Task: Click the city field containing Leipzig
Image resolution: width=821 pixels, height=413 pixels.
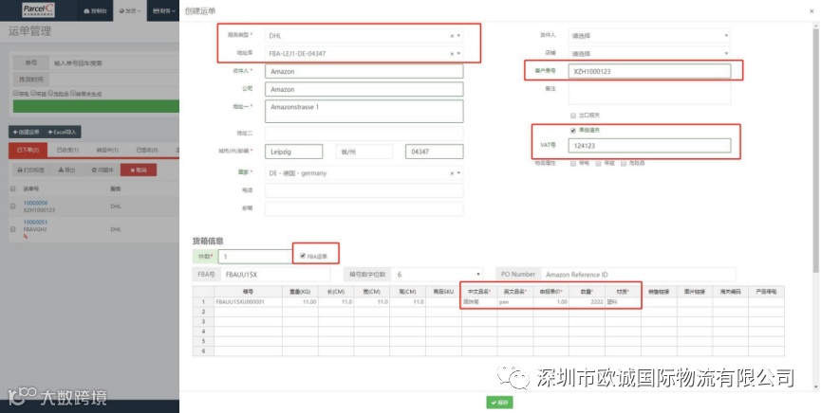Action: coord(293,152)
